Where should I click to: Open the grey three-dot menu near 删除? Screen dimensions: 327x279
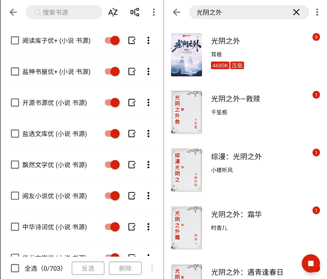point(152,268)
